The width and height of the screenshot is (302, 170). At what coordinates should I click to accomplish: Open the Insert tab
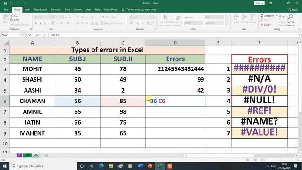click(27, 9)
